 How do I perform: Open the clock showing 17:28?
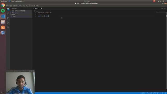coord(86,1)
